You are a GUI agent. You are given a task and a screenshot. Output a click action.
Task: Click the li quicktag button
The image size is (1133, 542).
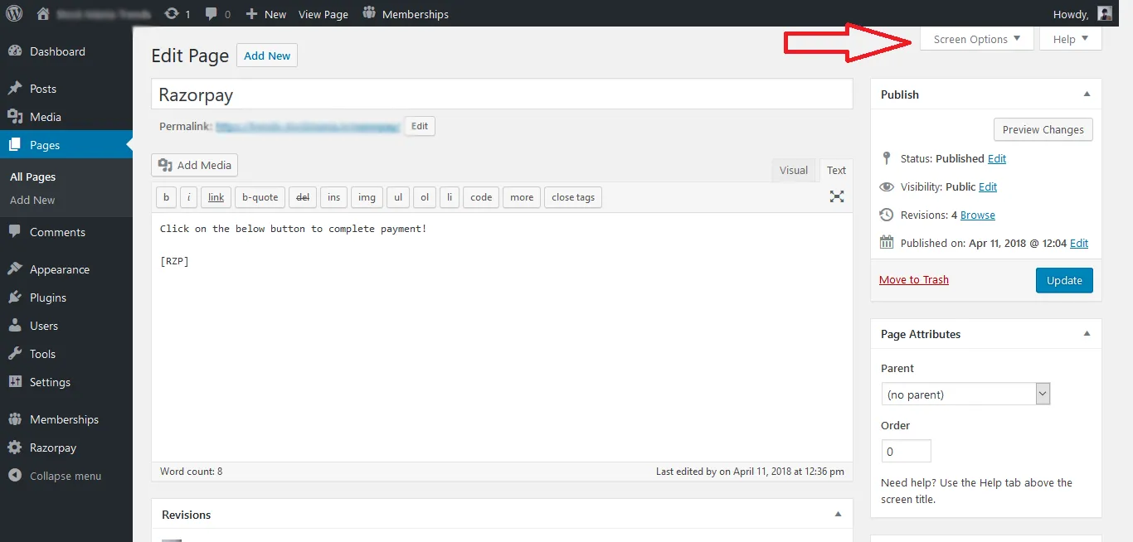pos(449,197)
